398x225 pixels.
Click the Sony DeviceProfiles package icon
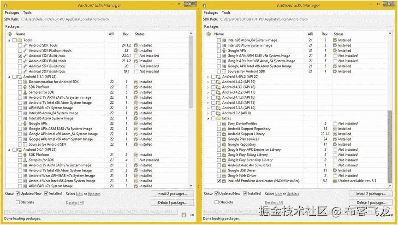(x=224, y=124)
